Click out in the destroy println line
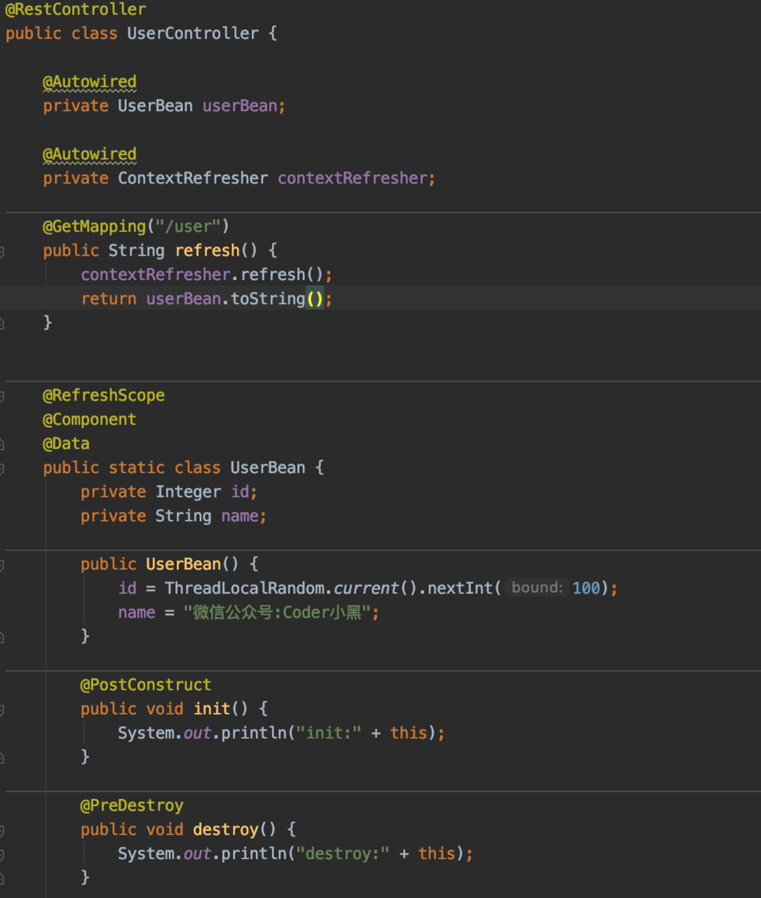761x898 pixels. pyautogui.click(x=197, y=854)
